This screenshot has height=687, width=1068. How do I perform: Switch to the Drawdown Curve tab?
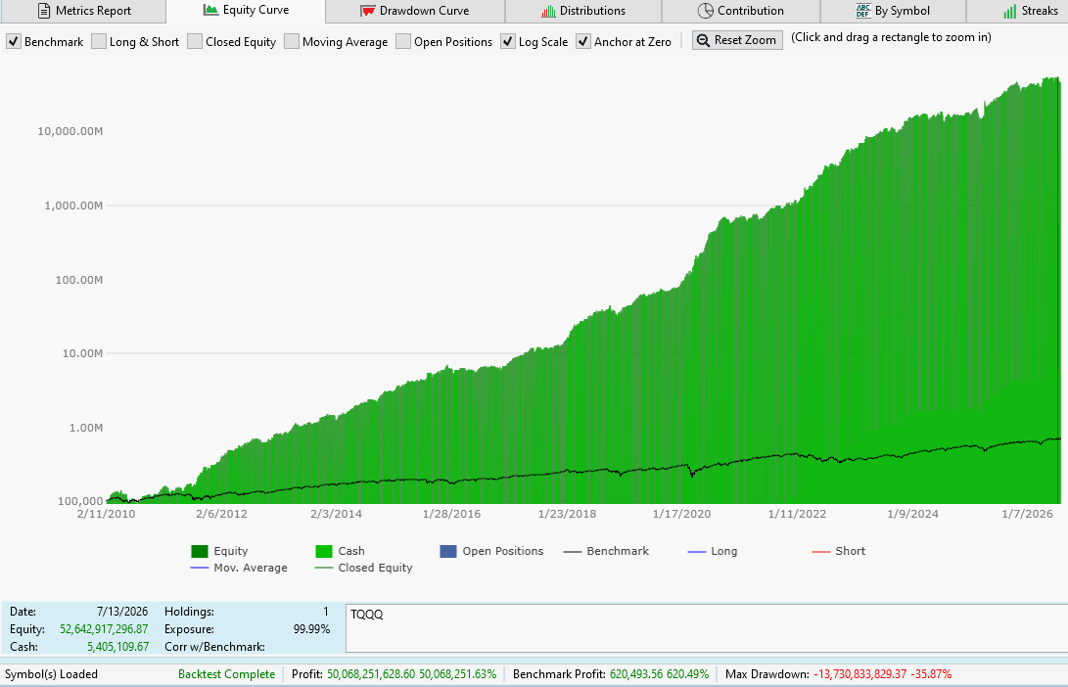click(x=415, y=11)
